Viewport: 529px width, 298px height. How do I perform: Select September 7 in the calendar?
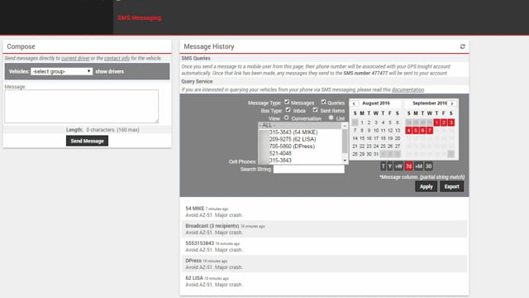click(430, 131)
